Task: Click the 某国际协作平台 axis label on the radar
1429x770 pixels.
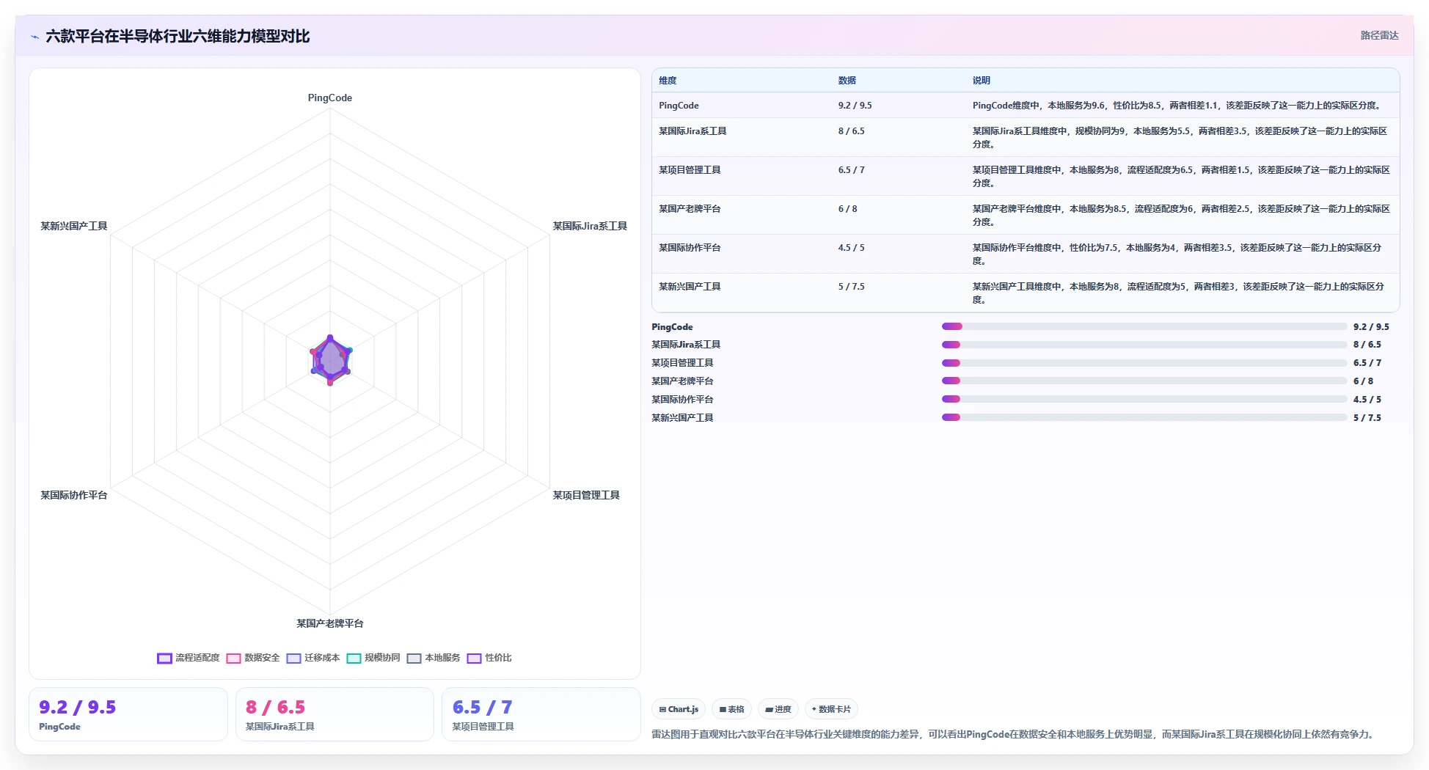Action: tap(74, 496)
